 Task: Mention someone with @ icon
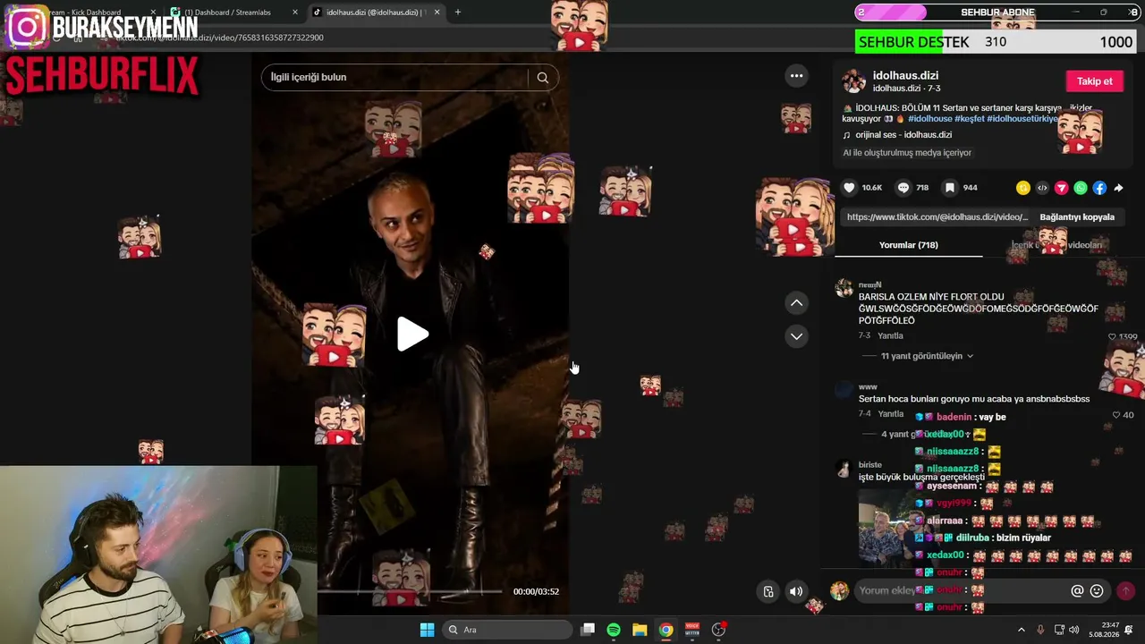[1077, 591]
